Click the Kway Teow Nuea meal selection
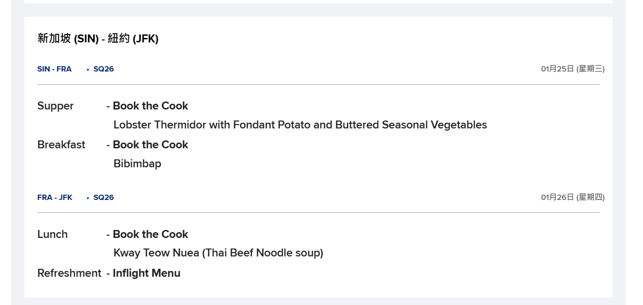643x305 pixels. 218,253
